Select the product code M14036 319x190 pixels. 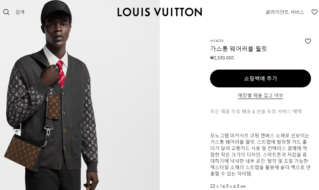pyautogui.click(x=217, y=41)
